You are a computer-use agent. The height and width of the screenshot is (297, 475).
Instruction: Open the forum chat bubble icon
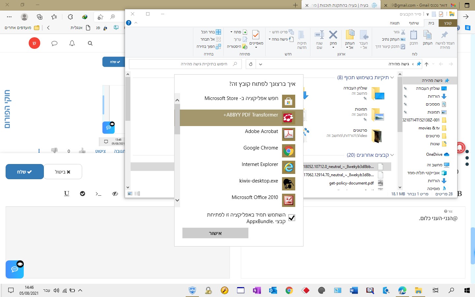54,43
